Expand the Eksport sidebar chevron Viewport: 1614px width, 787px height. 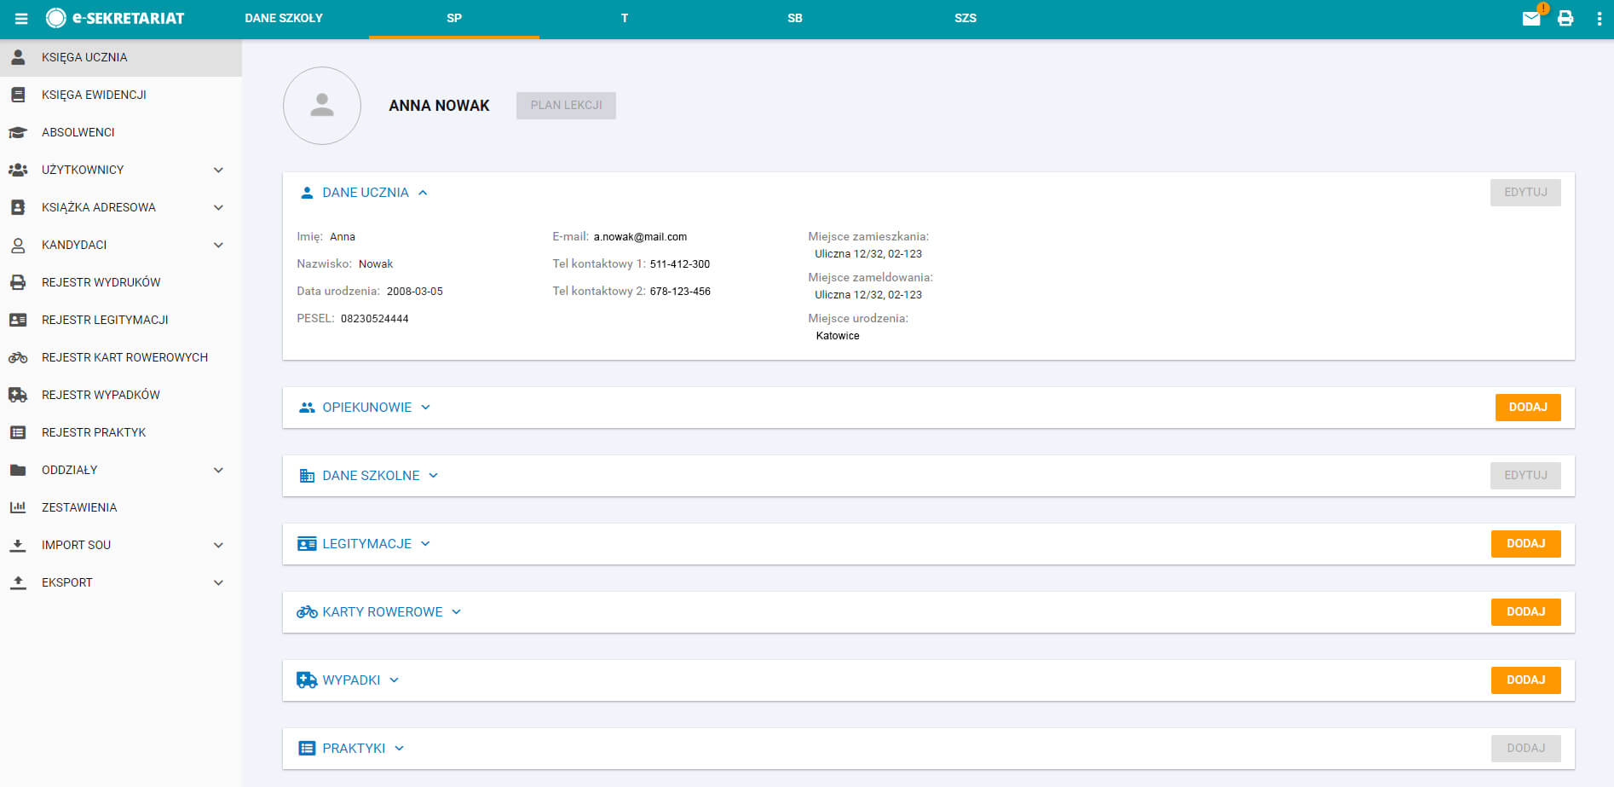coord(218,582)
